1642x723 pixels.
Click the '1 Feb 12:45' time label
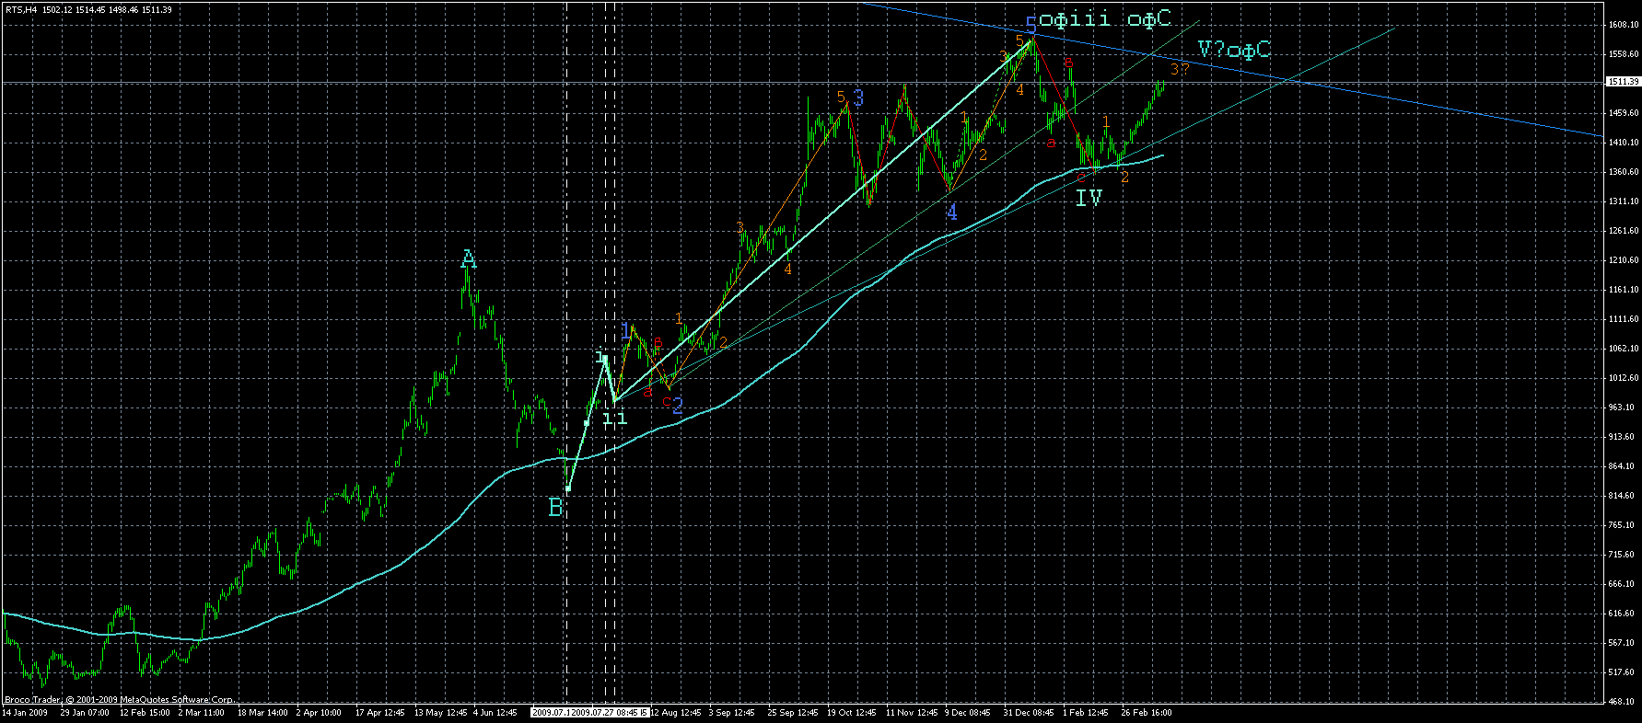[1086, 712]
